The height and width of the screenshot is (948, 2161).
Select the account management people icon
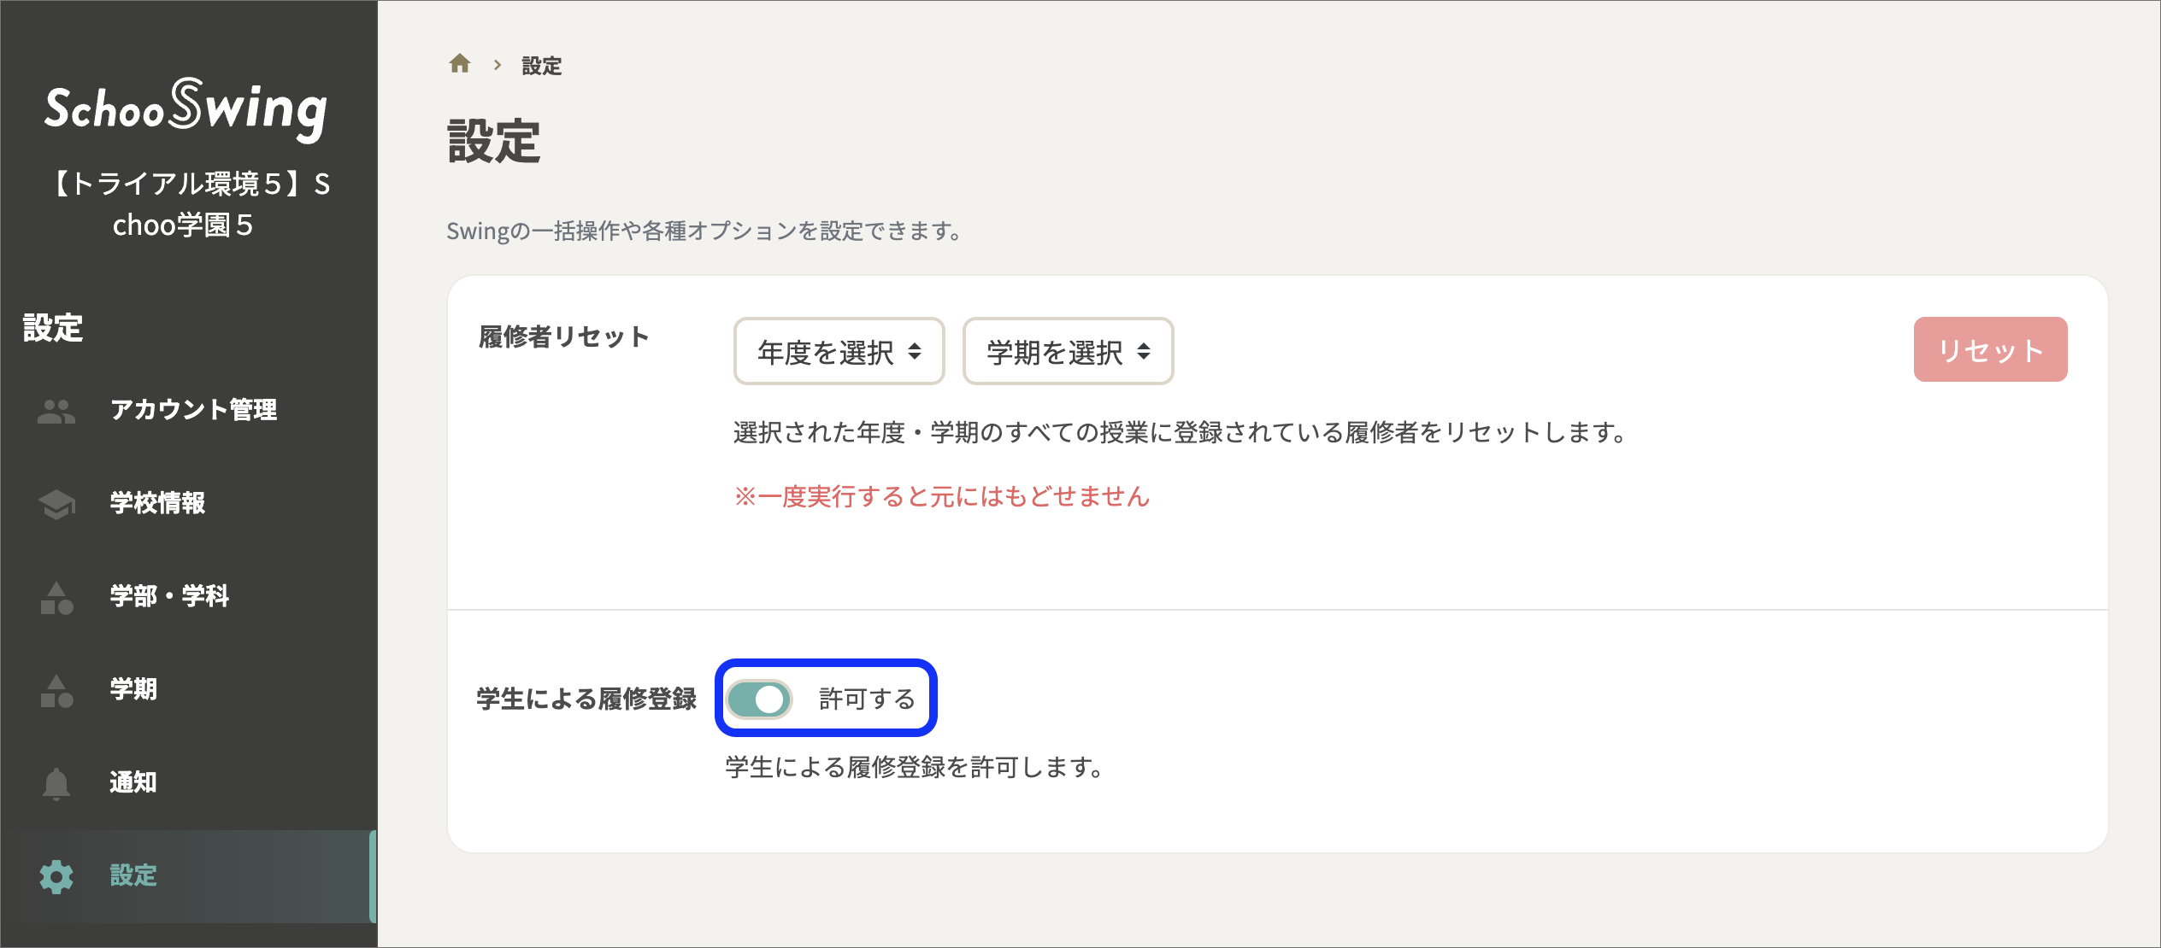55,411
